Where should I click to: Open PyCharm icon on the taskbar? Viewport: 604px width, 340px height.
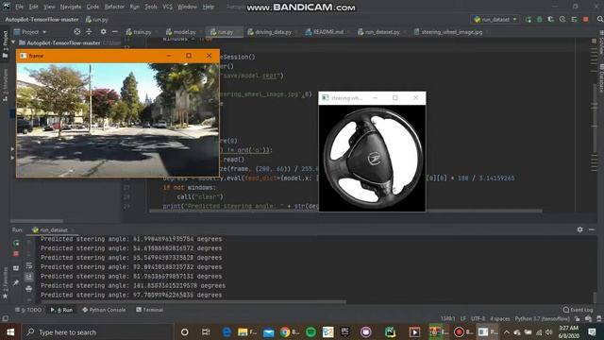[390, 331]
